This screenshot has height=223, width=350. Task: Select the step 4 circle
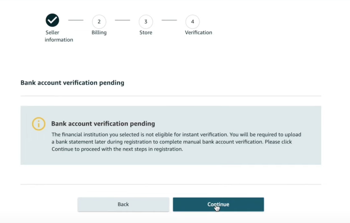[192, 22]
